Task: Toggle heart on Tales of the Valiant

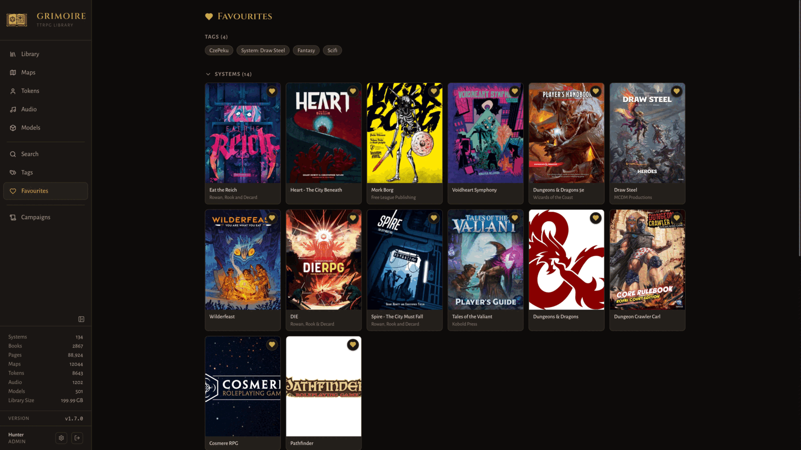Action: 515,218
